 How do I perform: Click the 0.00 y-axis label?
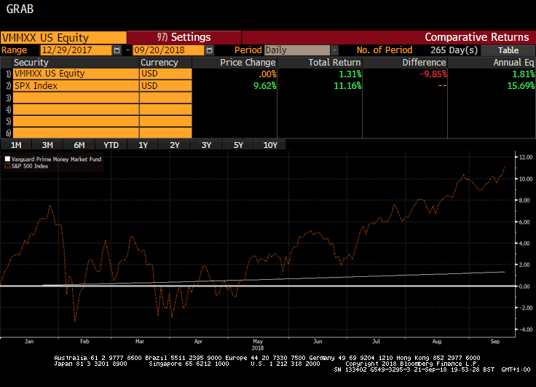pyautogui.click(x=524, y=286)
